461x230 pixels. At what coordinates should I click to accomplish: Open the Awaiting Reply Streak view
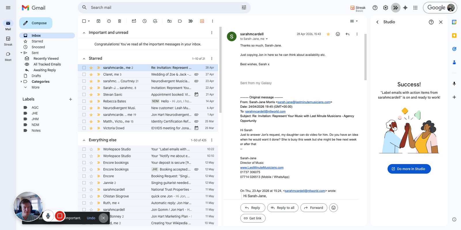[x=45, y=70]
